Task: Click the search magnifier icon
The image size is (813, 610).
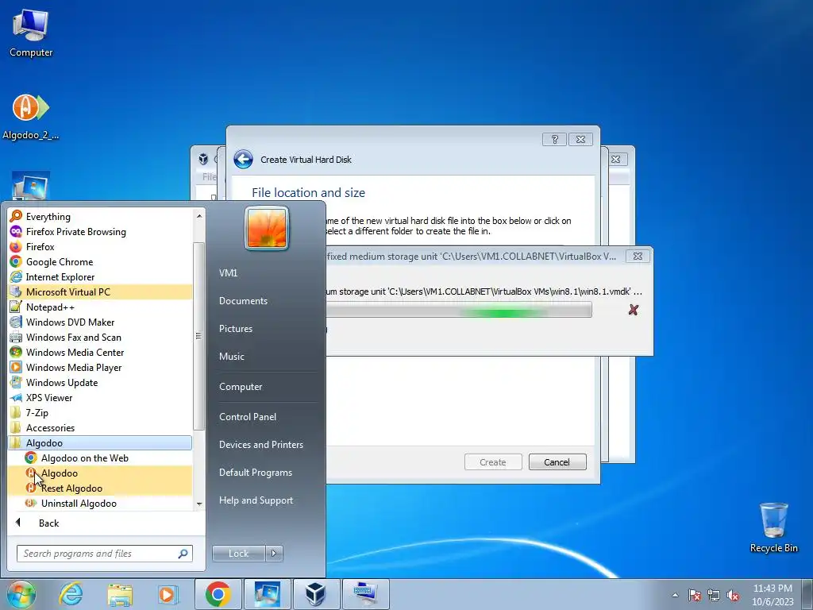Action: [x=183, y=554]
